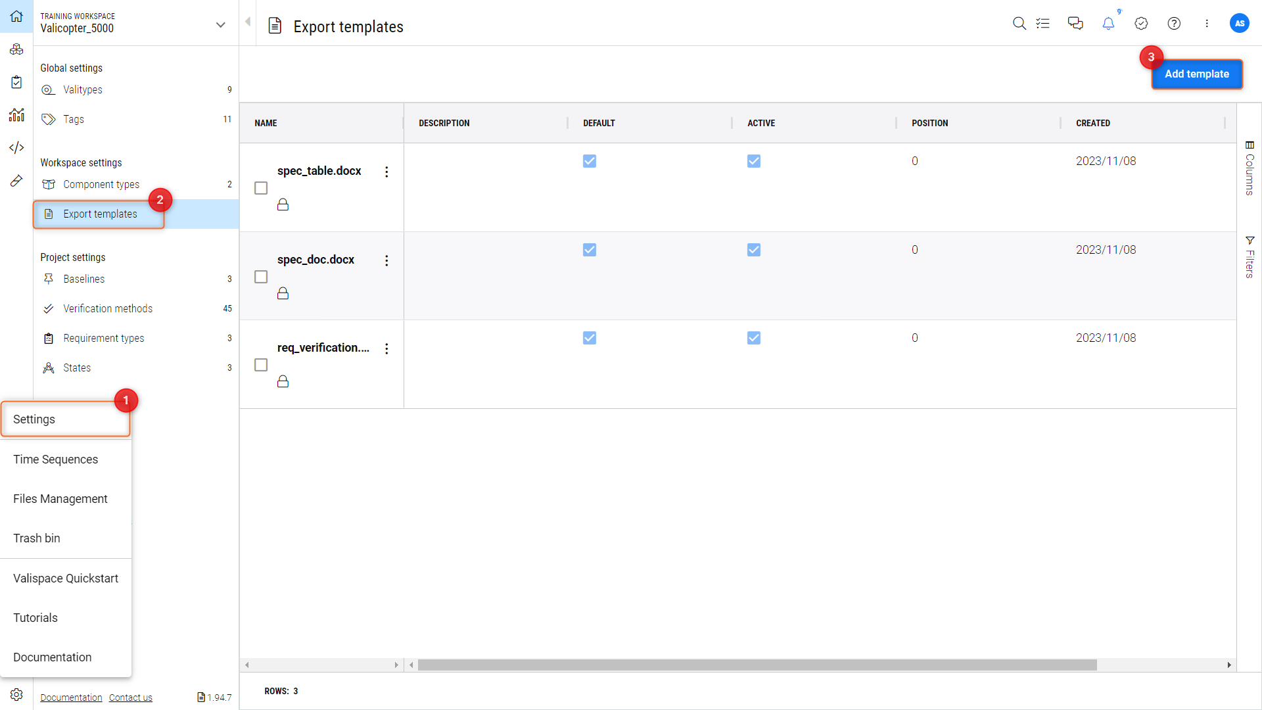Open Baselines project settings
Screen dimensions: 1262x710
coord(136,279)
